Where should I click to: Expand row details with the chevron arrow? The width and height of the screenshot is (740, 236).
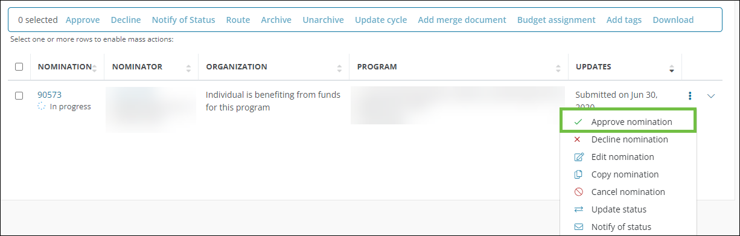click(710, 96)
